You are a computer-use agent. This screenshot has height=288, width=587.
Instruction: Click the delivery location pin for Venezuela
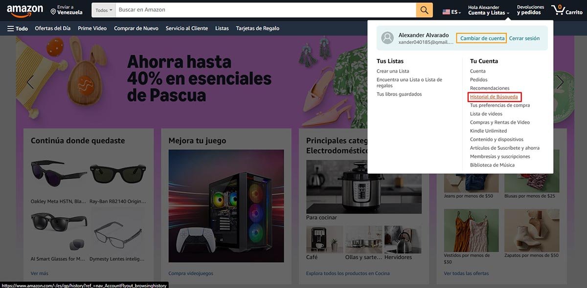54,10
